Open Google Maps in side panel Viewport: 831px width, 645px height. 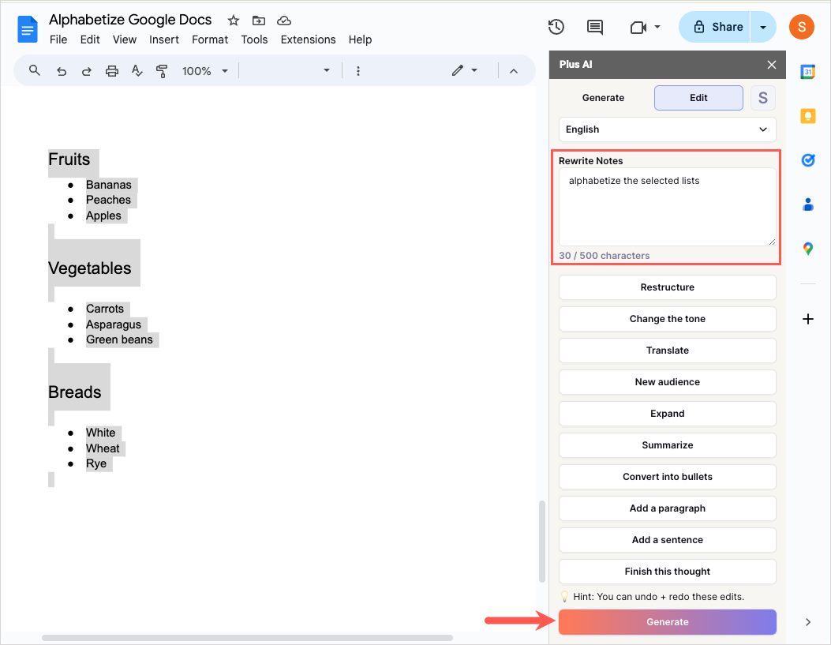tap(807, 249)
